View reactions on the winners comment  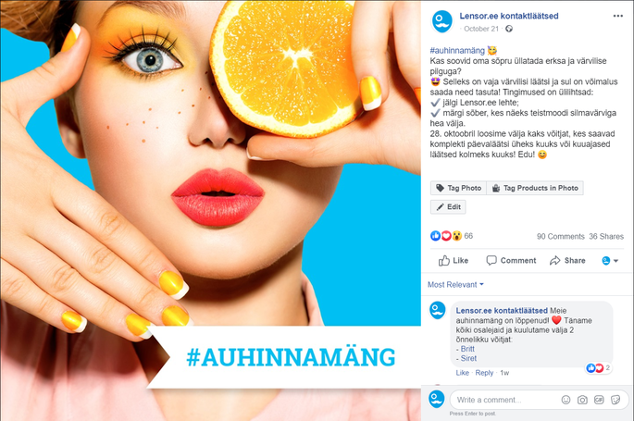point(599,367)
